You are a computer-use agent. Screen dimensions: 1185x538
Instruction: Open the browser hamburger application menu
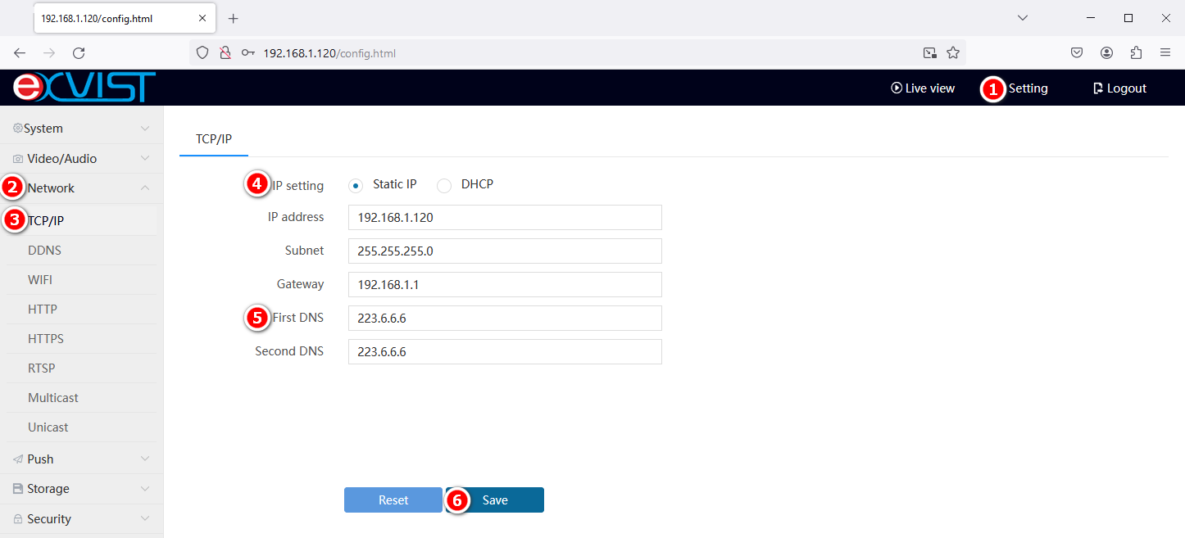(x=1165, y=53)
